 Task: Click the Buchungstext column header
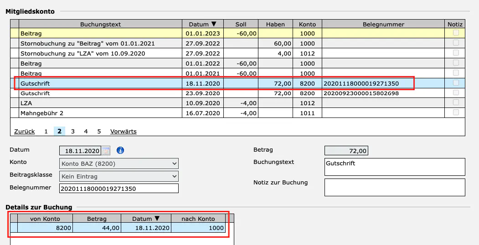click(x=101, y=25)
